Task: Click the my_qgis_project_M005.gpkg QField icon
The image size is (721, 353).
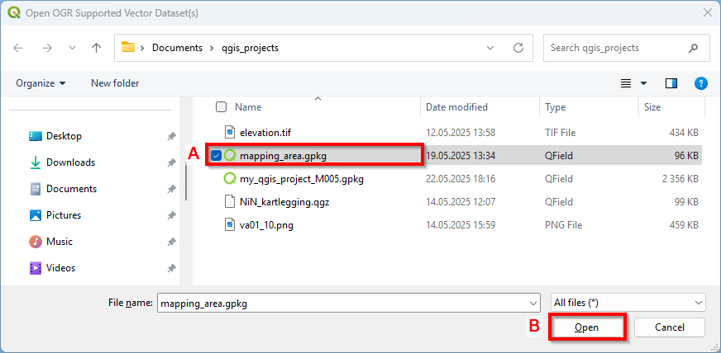Action: [230, 178]
